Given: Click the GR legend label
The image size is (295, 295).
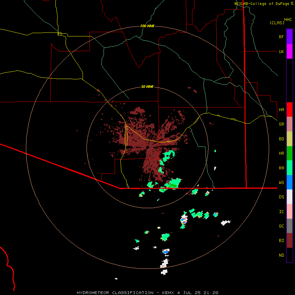Looking at the screenshot, I should coord(281,124).
